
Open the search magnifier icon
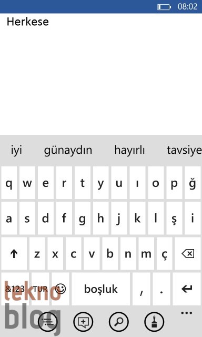coord(119,322)
